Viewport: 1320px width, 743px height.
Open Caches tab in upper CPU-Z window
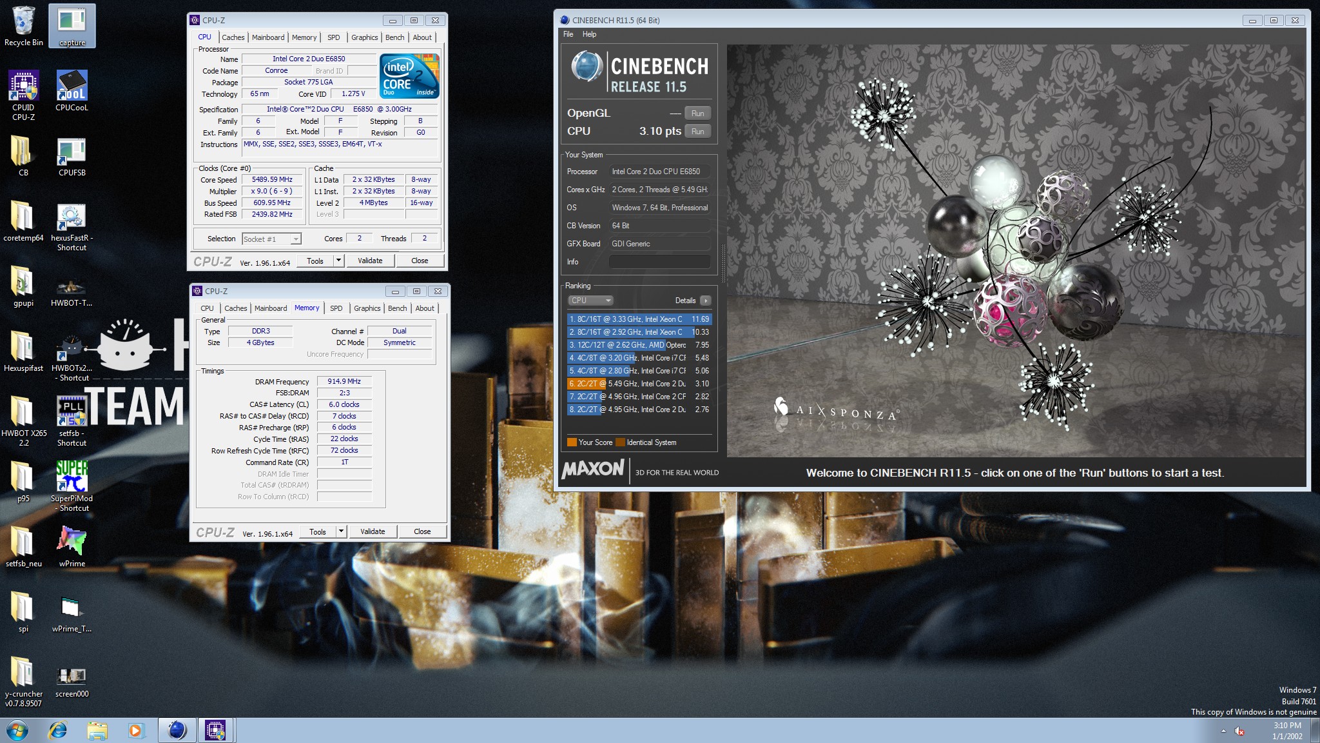pos(233,37)
